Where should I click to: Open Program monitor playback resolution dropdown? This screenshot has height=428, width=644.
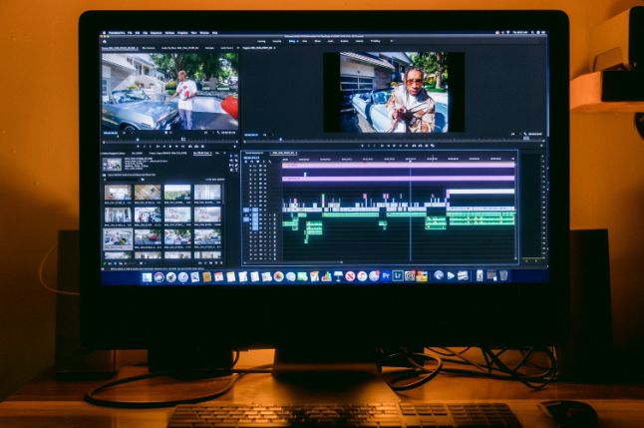(515, 134)
